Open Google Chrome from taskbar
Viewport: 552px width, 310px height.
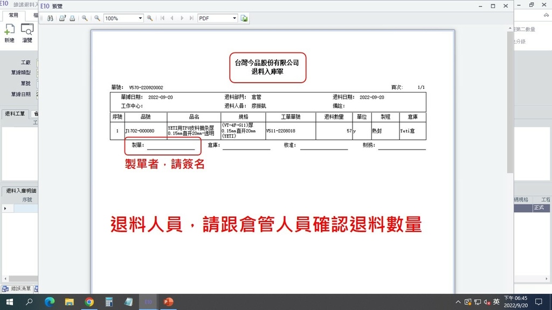(89, 302)
